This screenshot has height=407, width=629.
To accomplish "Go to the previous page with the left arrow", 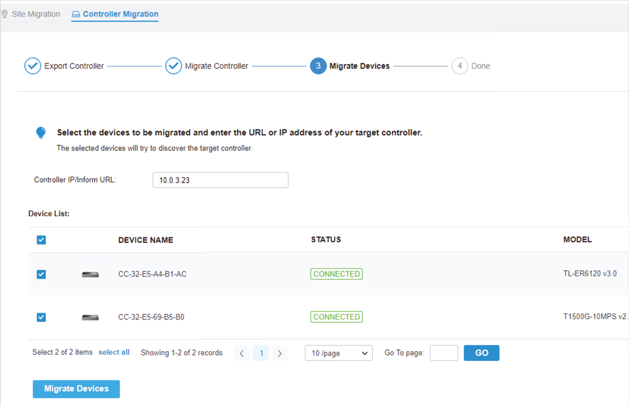I will [241, 354].
